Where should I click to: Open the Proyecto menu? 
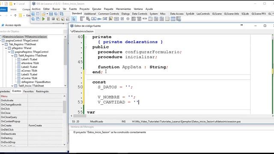tap(84, 9)
